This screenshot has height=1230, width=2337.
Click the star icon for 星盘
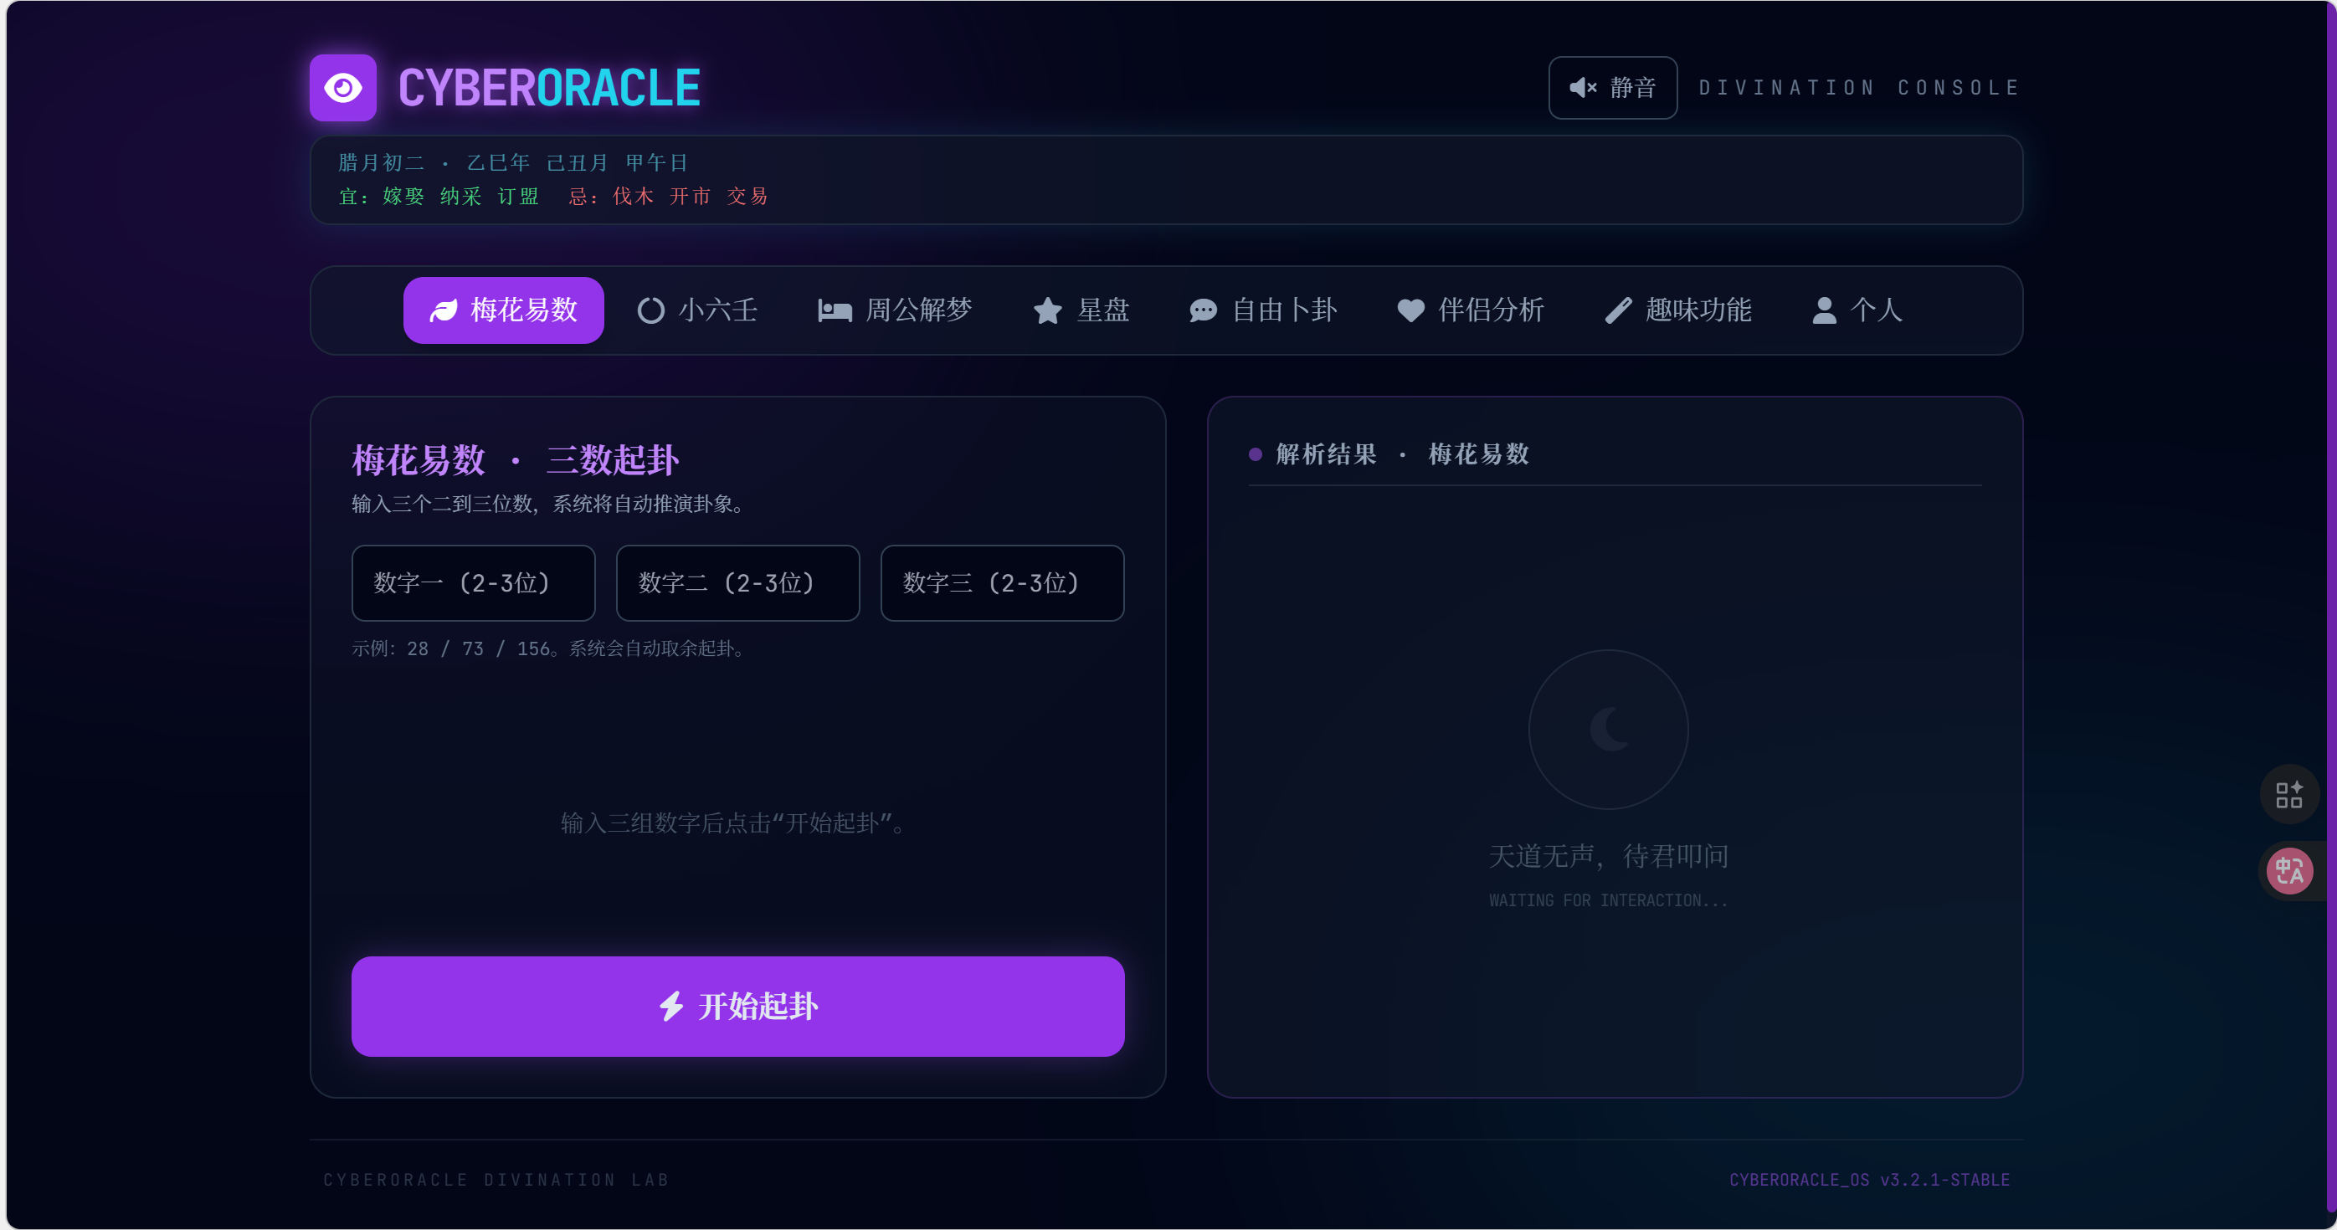1048,310
